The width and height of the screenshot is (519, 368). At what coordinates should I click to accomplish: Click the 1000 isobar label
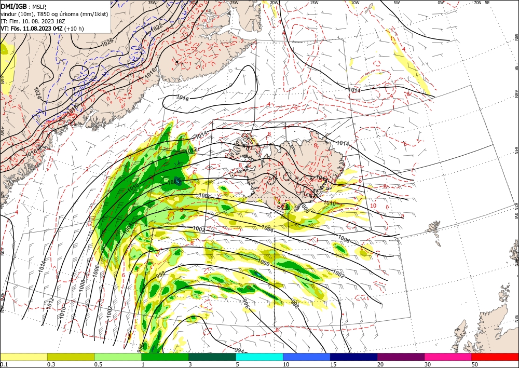(264, 263)
